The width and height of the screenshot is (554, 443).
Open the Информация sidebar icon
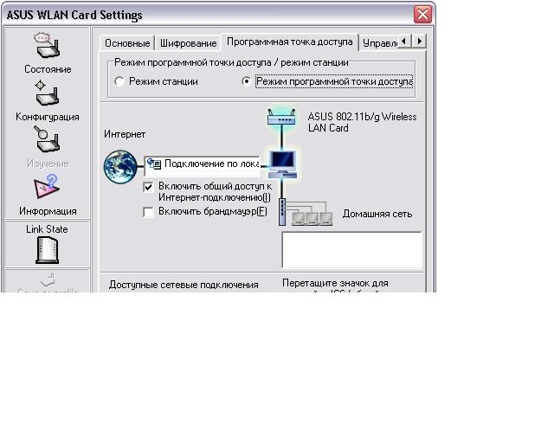47,188
